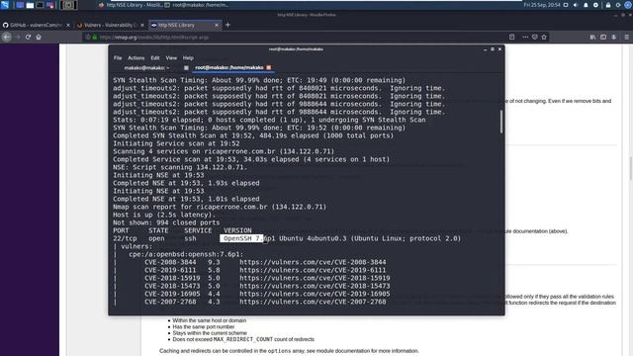Image resolution: width=633 pixels, height=356 pixels.
Task: Switch to the root@makako terminal taskbar entry
Action: 197,5
